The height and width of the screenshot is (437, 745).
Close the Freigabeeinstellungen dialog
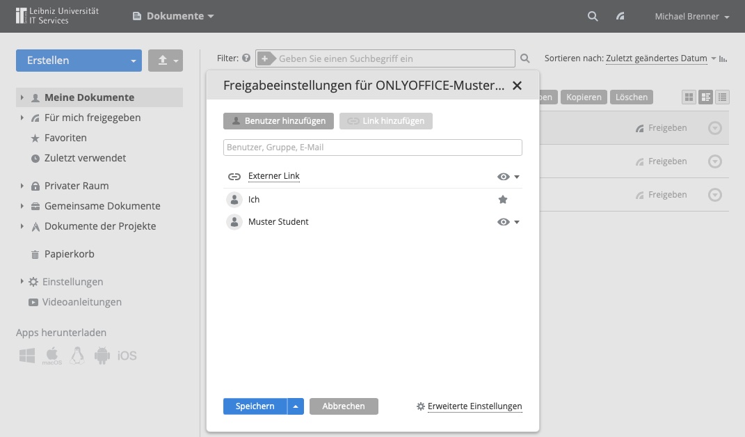click(517, 86)
